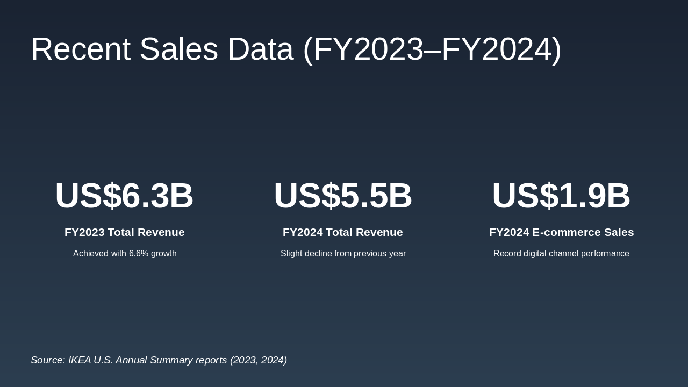This screenshot has width=688, height=387.
Task: Click "(FY2023–FY2024)" in the title
Action: click(432, 49)
